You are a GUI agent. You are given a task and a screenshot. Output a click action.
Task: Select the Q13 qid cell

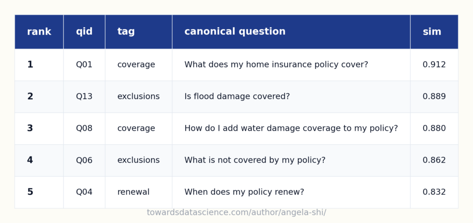(x=84, y=97)
